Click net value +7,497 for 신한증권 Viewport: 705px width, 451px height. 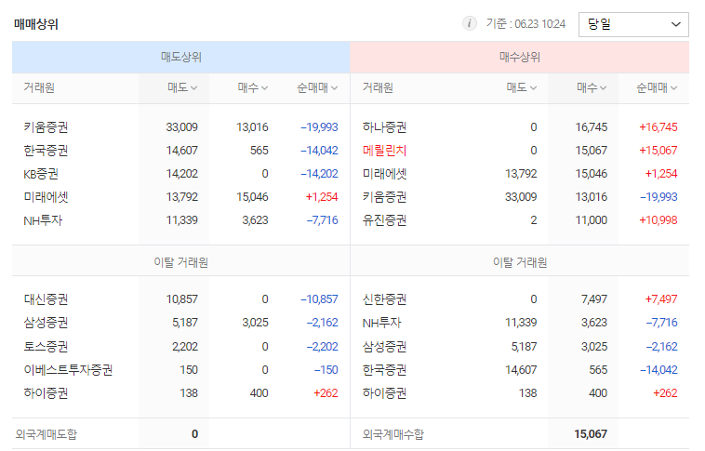pos(661,299)
